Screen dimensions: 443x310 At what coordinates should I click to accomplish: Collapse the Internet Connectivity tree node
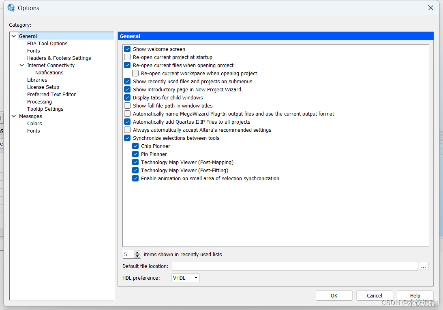coord(22,65)
